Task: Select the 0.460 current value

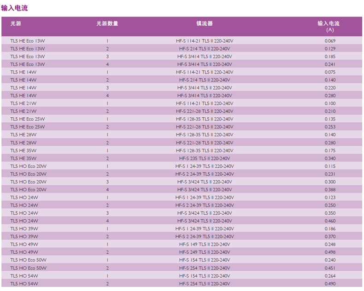Action: [x=329, y=221]
